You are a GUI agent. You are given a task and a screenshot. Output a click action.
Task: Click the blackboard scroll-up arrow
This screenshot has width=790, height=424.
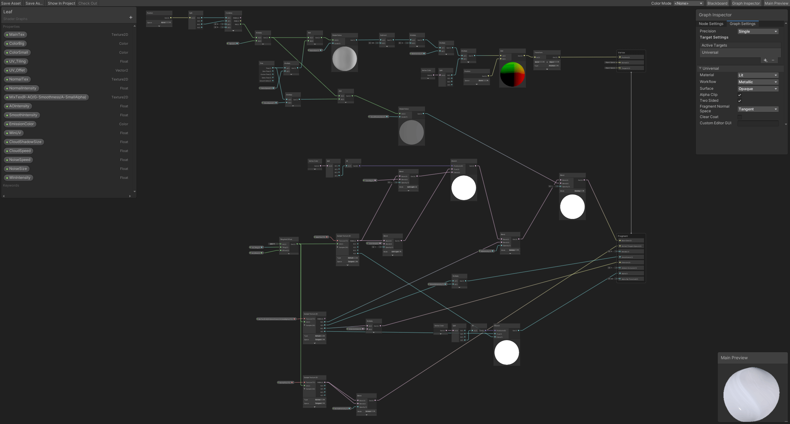[134, 26]
